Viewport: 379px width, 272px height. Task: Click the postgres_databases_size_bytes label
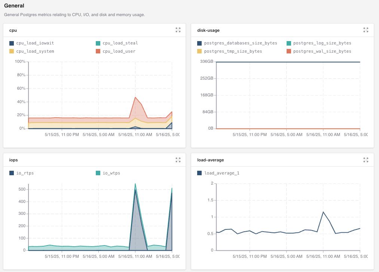(241, 43)
